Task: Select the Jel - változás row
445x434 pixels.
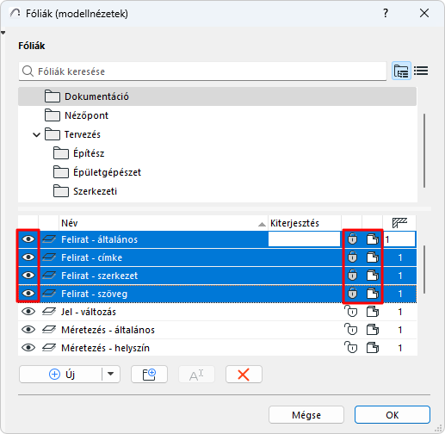Action: click(x=217, y=312)
